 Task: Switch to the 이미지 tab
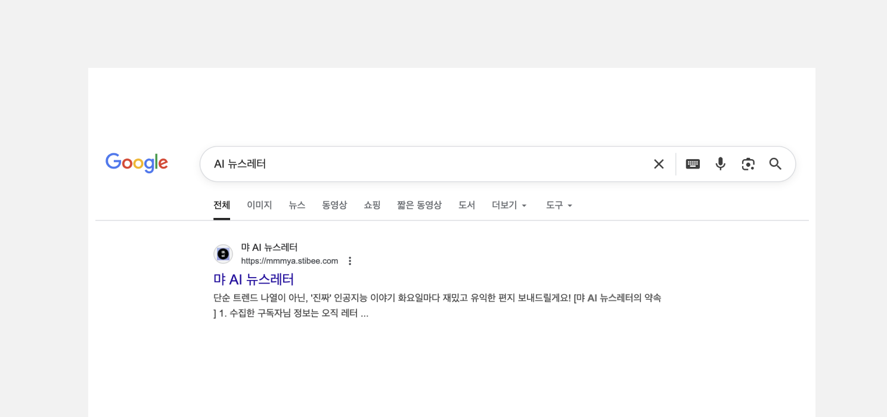point(259,205)
